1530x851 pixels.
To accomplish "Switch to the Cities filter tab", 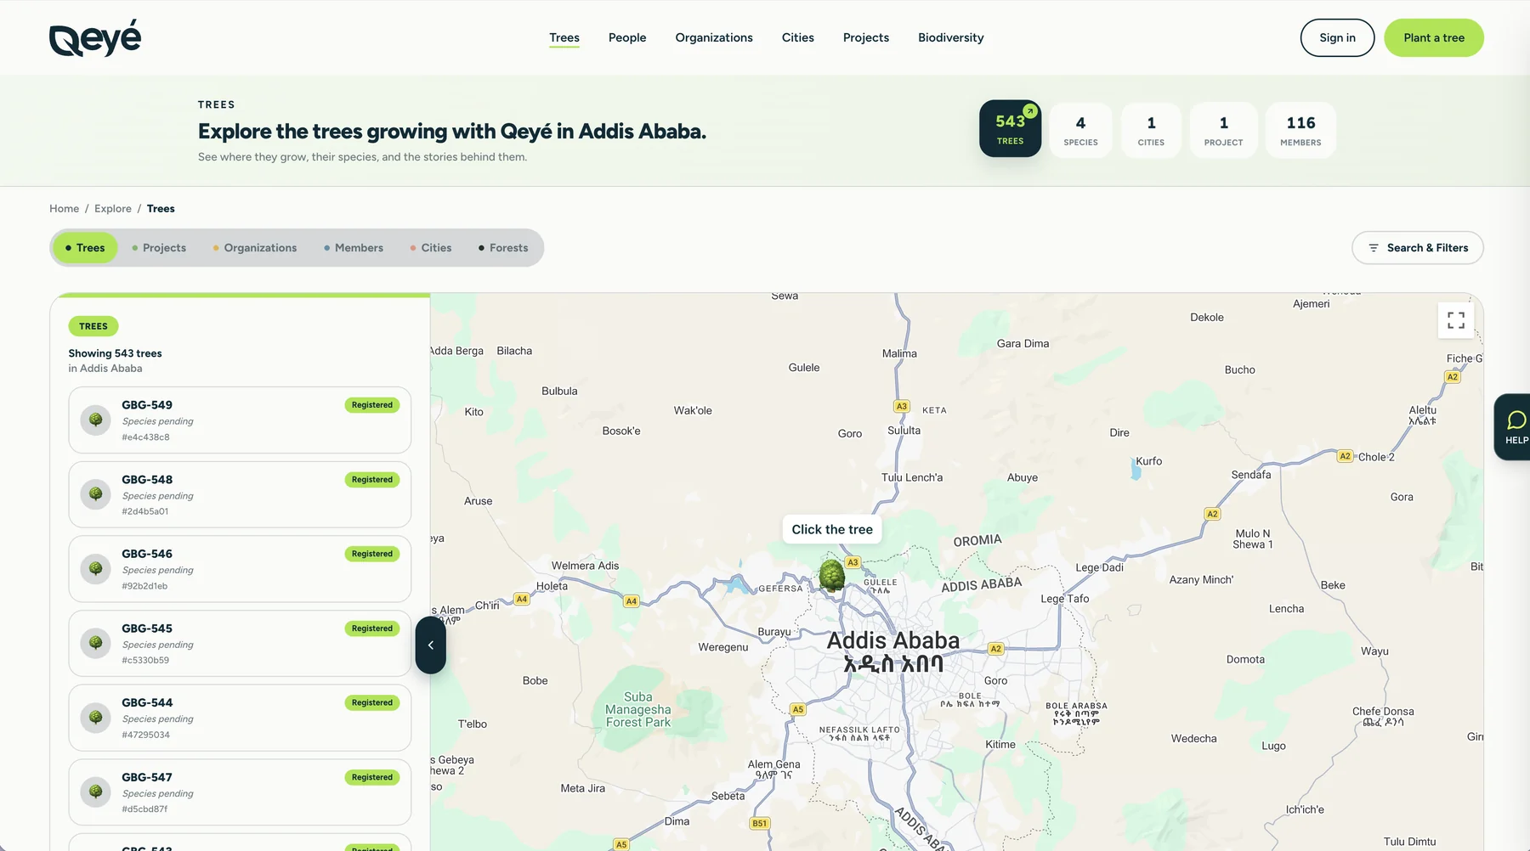I will coord(431,248).
